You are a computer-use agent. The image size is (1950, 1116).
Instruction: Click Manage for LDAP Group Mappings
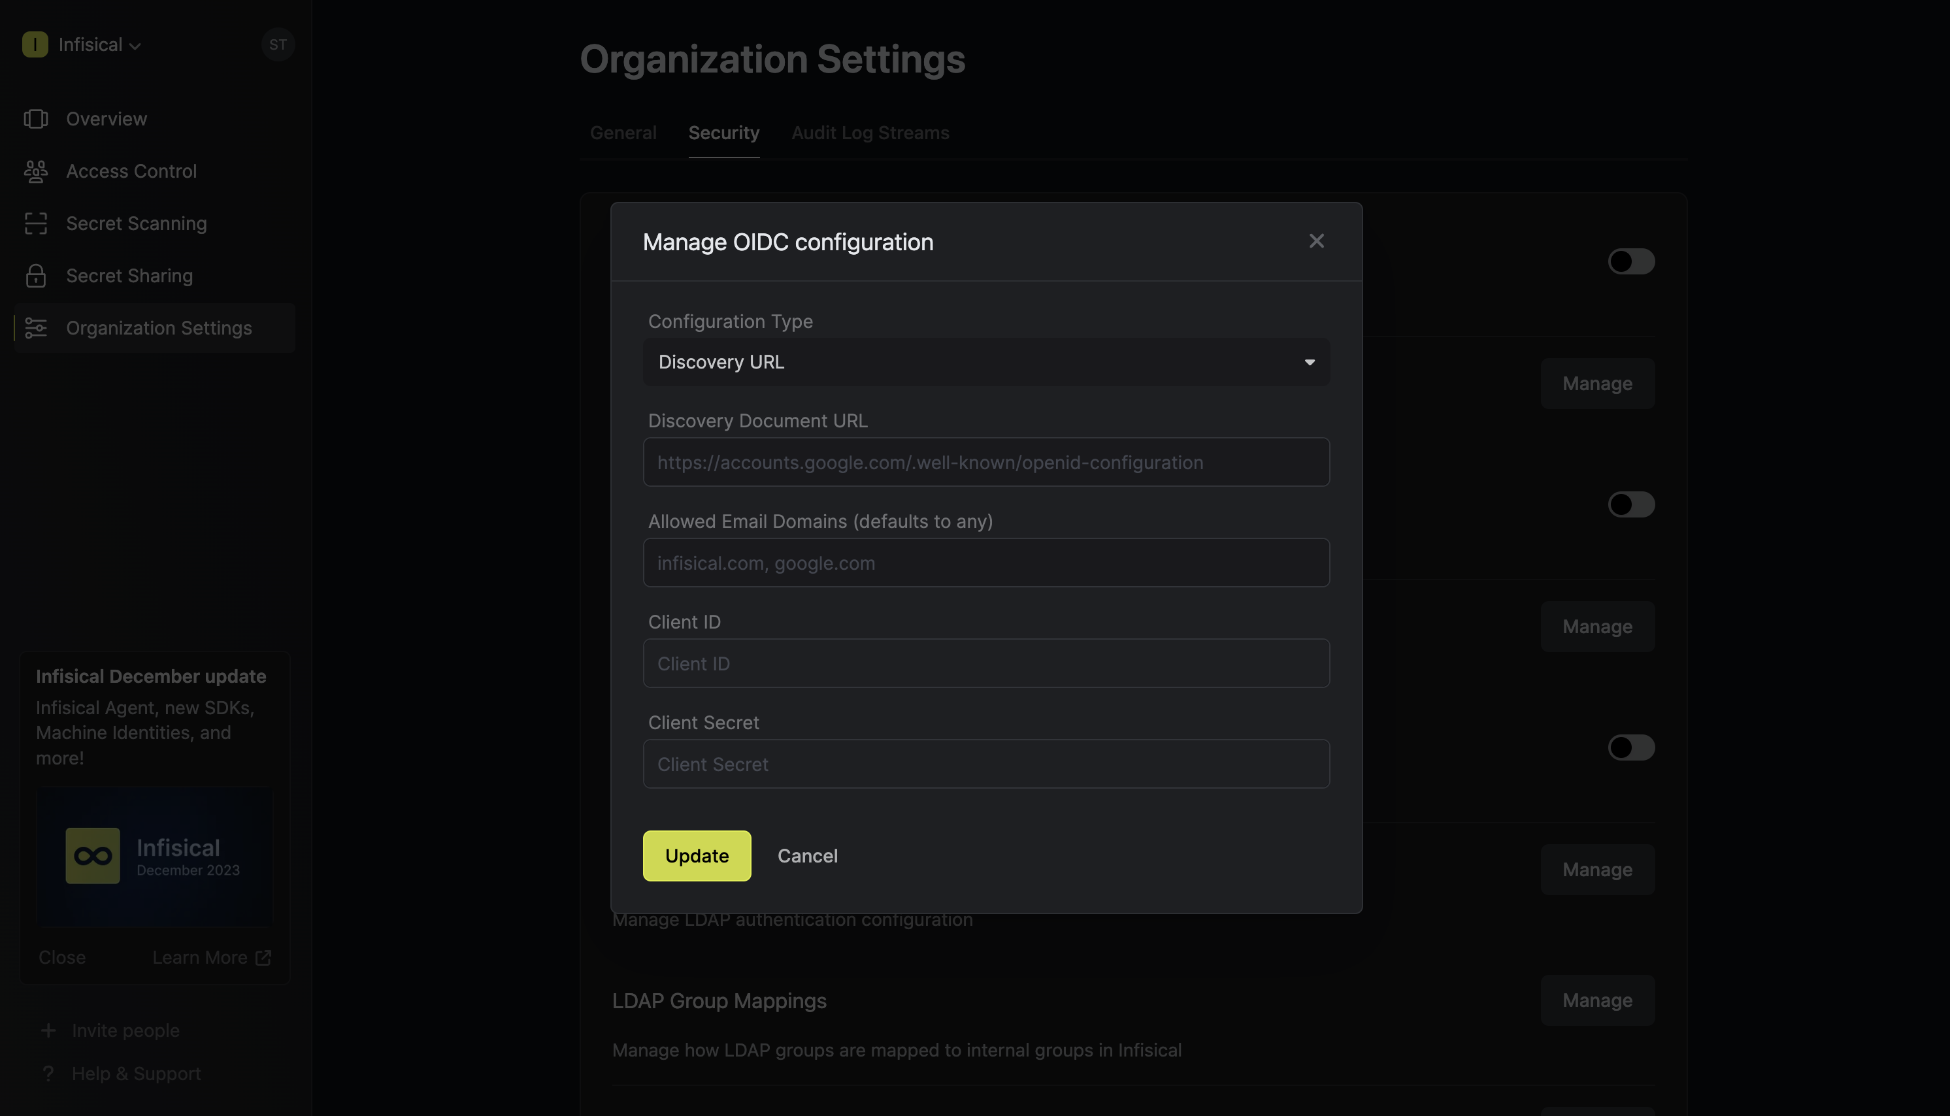[1597, 1000]
